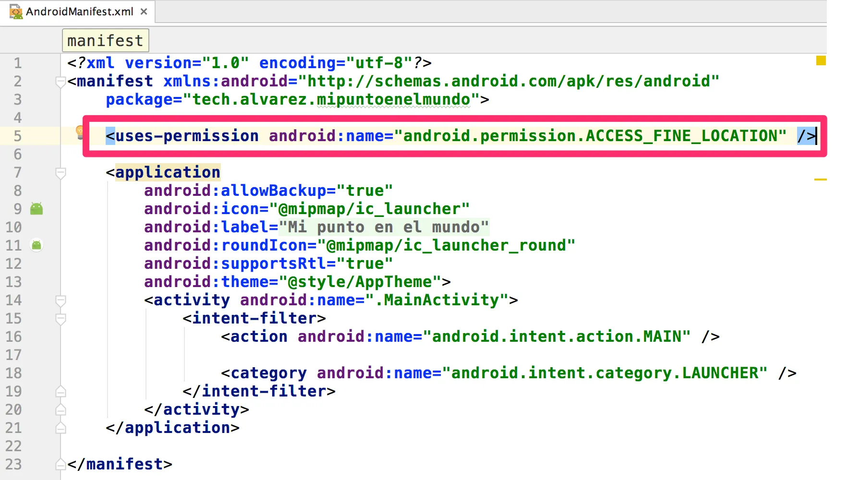
Task: Click line number 23 in the gutter
Action: pos(13,464)
